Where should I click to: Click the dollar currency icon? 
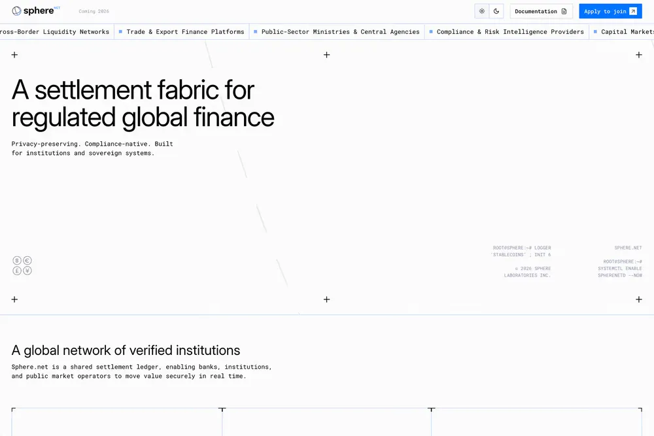tap(17, 261)
